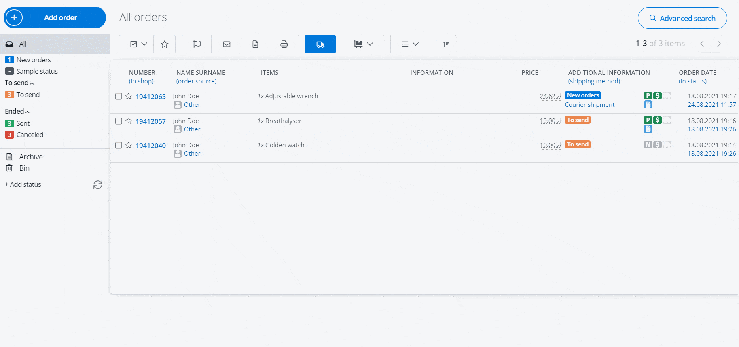
Task: Click the document invoice toolbar icon
Action: point(255,44)
